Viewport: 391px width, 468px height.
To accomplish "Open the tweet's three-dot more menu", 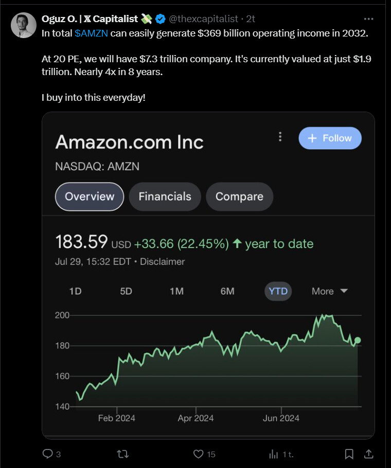I will (x=368, y=19).
